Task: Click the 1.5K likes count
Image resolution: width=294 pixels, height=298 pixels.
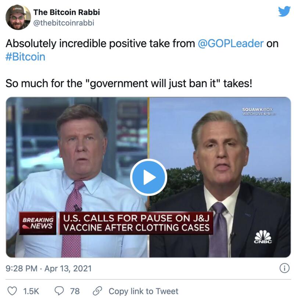Action: coord(31,291)
